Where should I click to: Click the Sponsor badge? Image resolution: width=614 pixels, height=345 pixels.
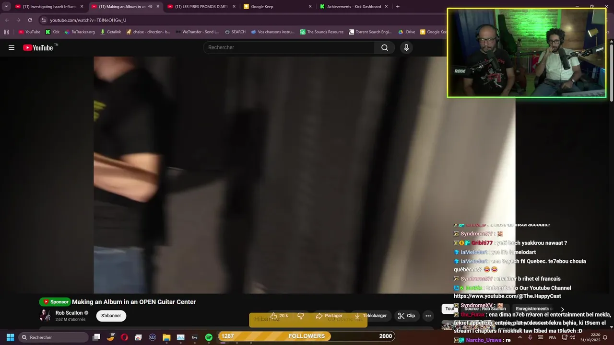[x=55, y=302]
